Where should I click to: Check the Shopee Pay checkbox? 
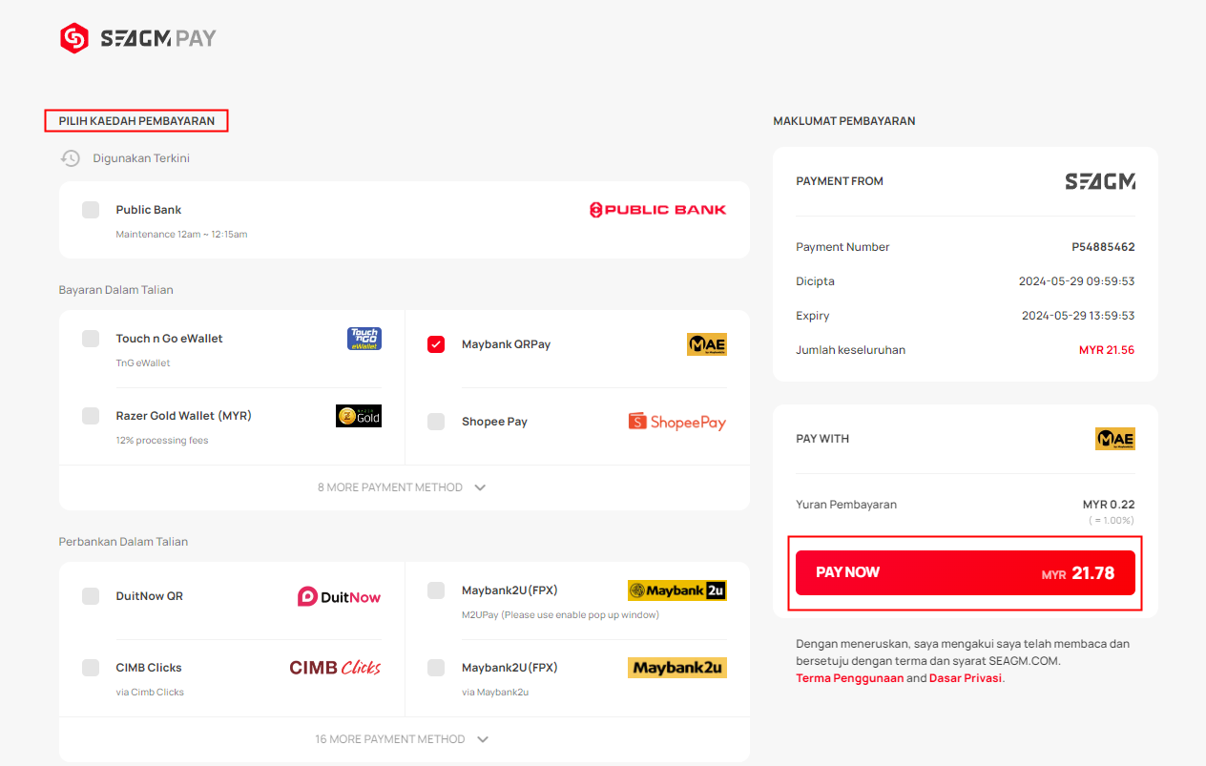(436, 422)
